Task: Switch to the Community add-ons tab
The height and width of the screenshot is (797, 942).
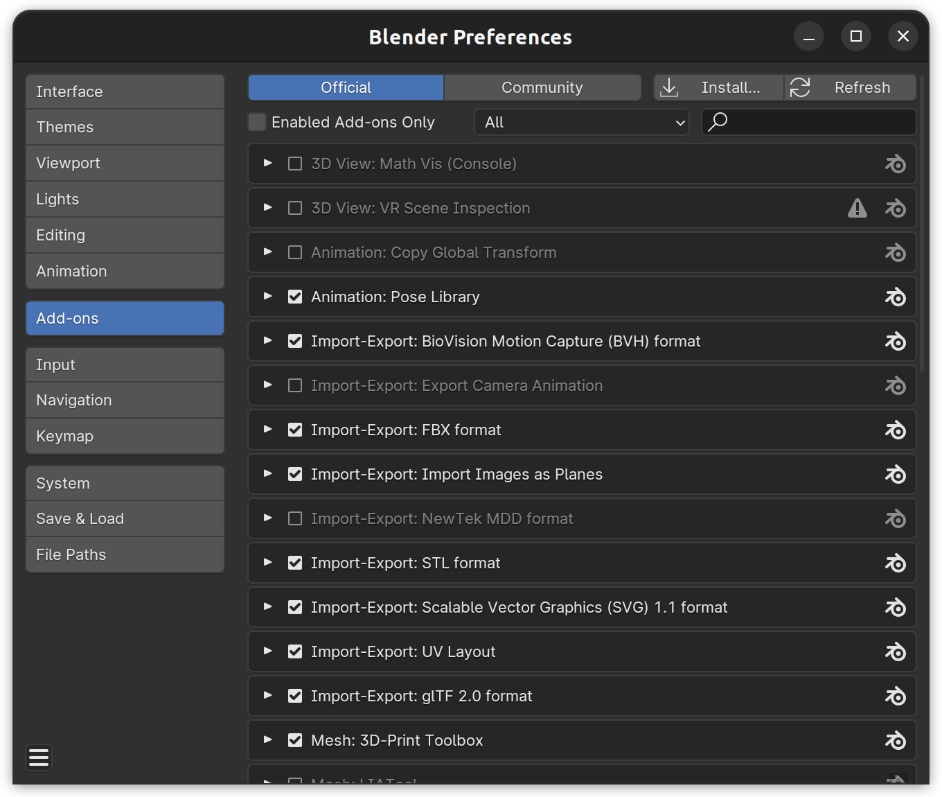Action: tap(542, 87)
